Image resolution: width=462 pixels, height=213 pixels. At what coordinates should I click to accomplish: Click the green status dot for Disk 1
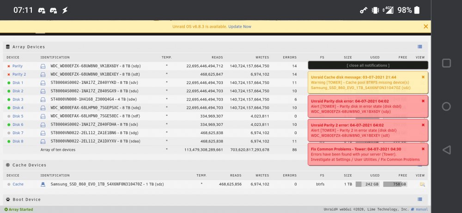coord(9,83)
